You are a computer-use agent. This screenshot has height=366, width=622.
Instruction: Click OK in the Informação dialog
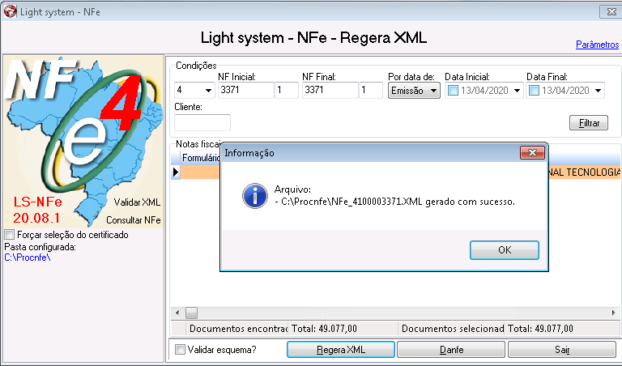coord(505,250)
